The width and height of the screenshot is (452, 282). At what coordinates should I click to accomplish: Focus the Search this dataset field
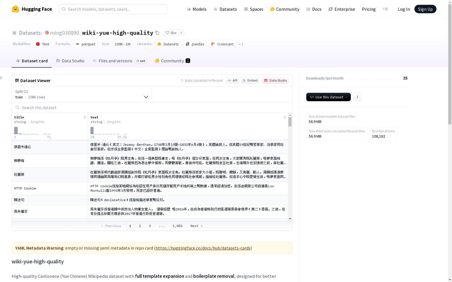tap(152, 107)
